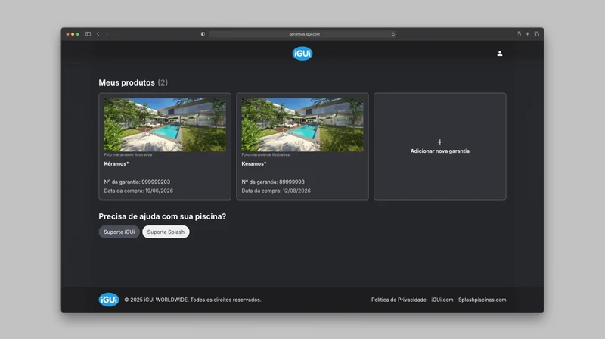
Task: Click the iGUi logo in the footer
Action: (x=109, y=300)
